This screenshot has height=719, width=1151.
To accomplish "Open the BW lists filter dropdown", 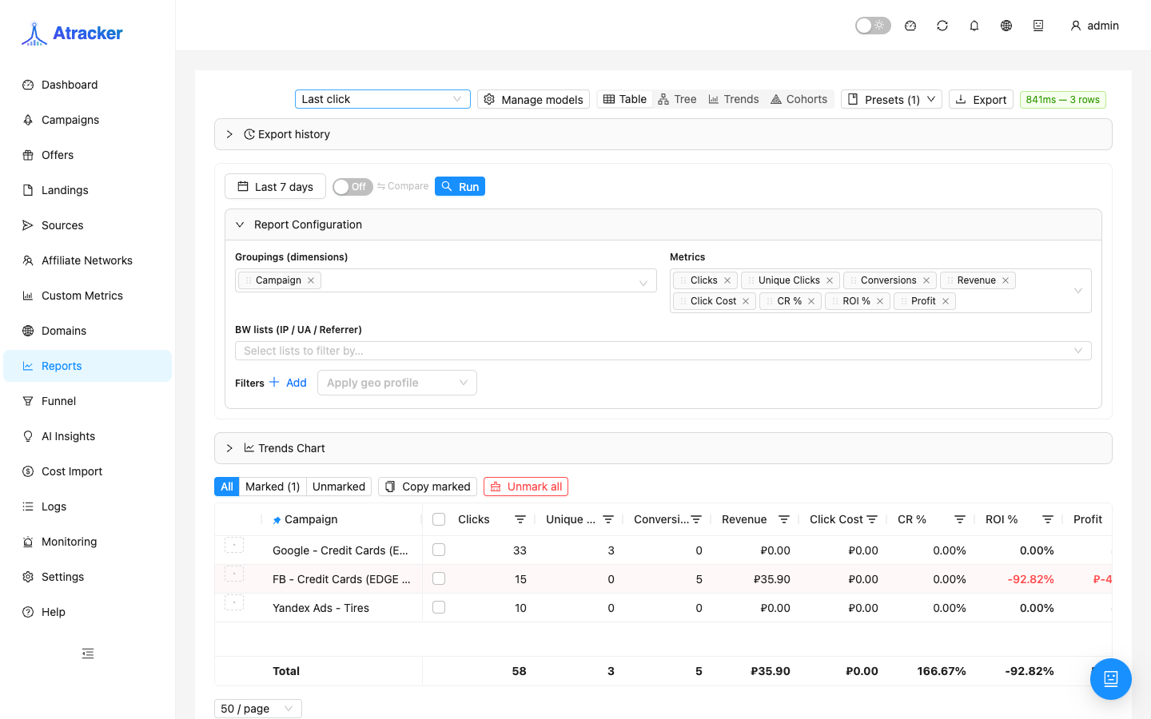I will point(663,351).
